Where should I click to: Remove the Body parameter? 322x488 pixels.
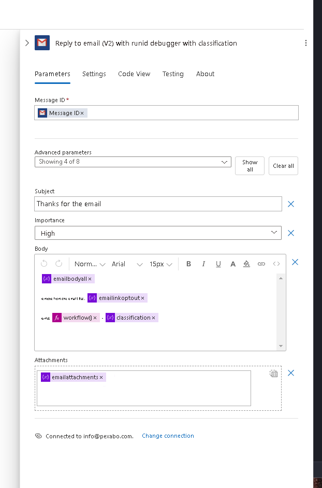pos(295,262)
